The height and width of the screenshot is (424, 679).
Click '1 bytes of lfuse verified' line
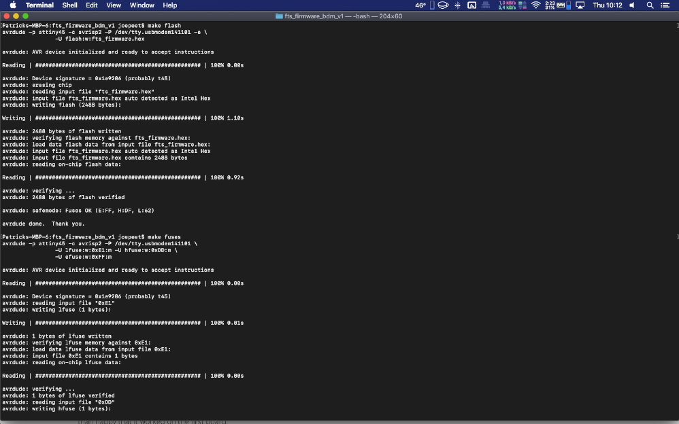(x=58, y=396)
